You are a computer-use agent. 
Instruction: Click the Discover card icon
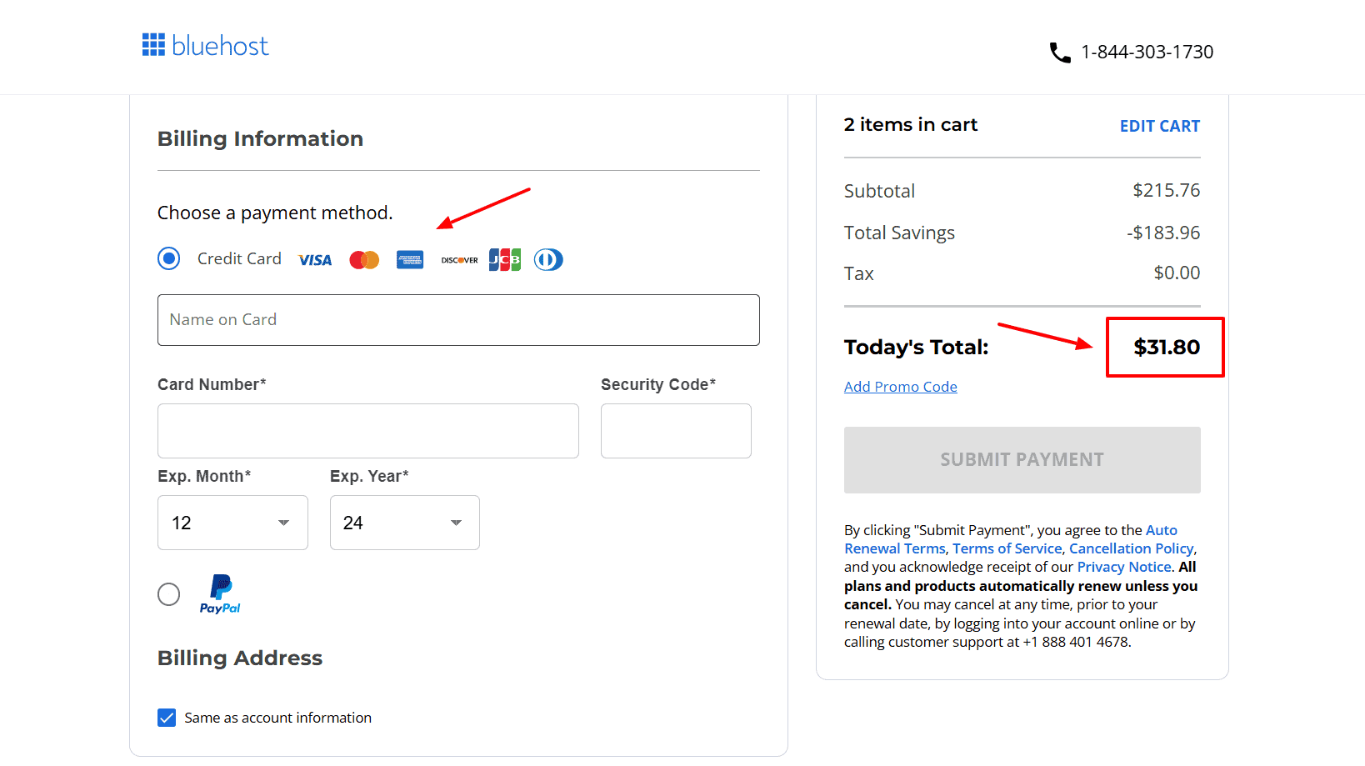pyautogui.click(x=459, y=260)
